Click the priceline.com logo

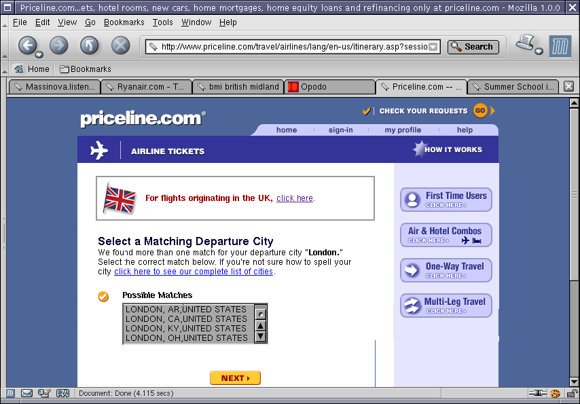143,118
